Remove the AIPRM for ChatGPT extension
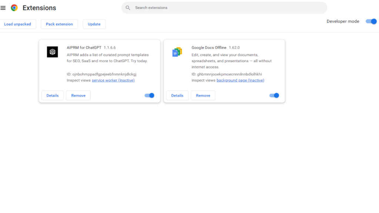Screen dimensions: 379x213 point(78,95)
